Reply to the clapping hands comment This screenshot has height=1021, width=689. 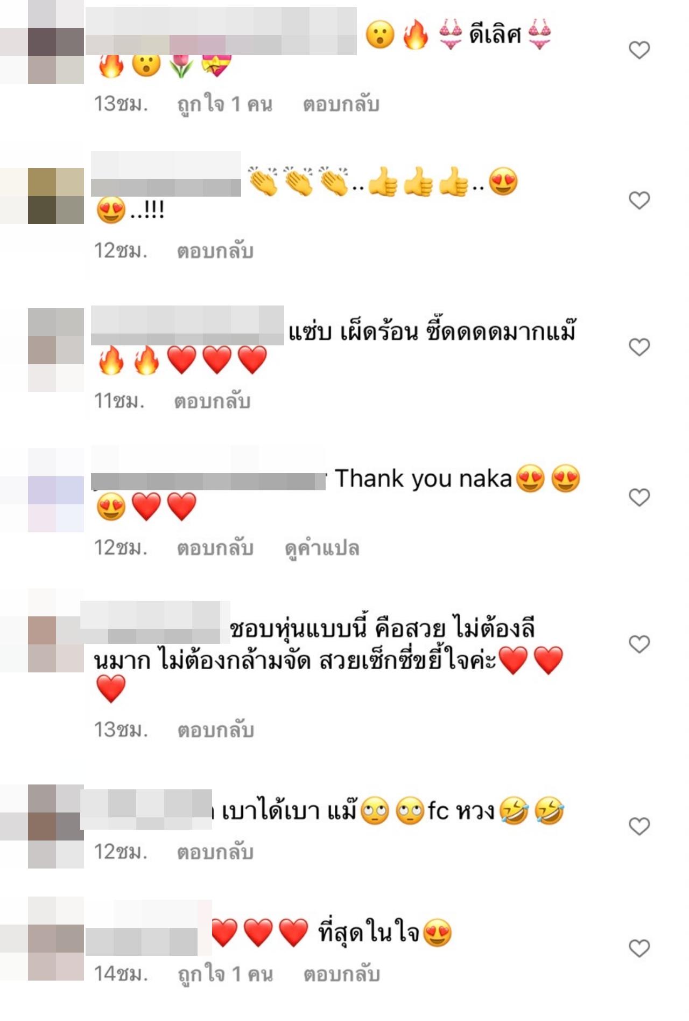click(x=215, y=251)
